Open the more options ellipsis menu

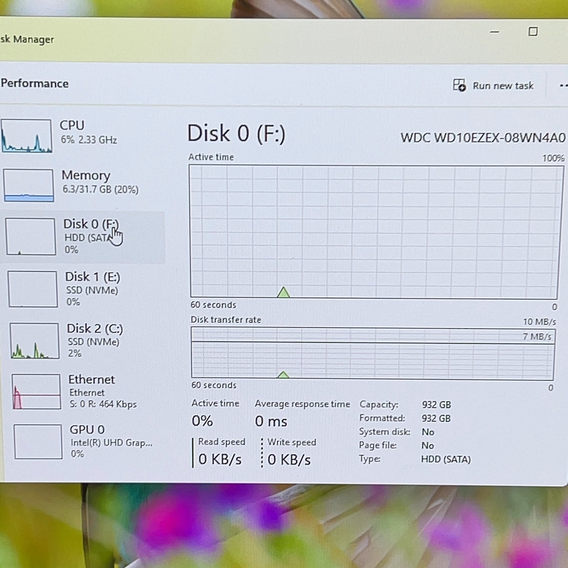(563, 86)
